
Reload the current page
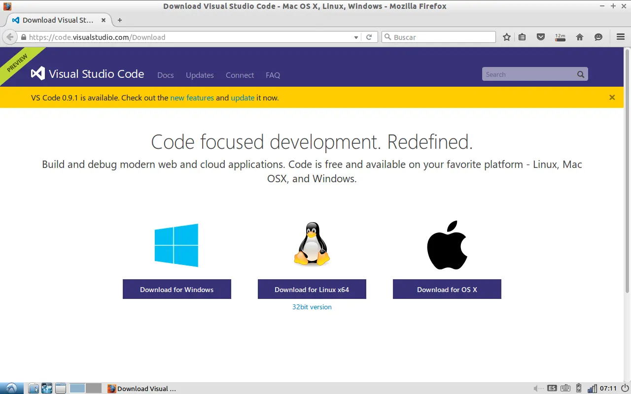[x=369, y=37]
